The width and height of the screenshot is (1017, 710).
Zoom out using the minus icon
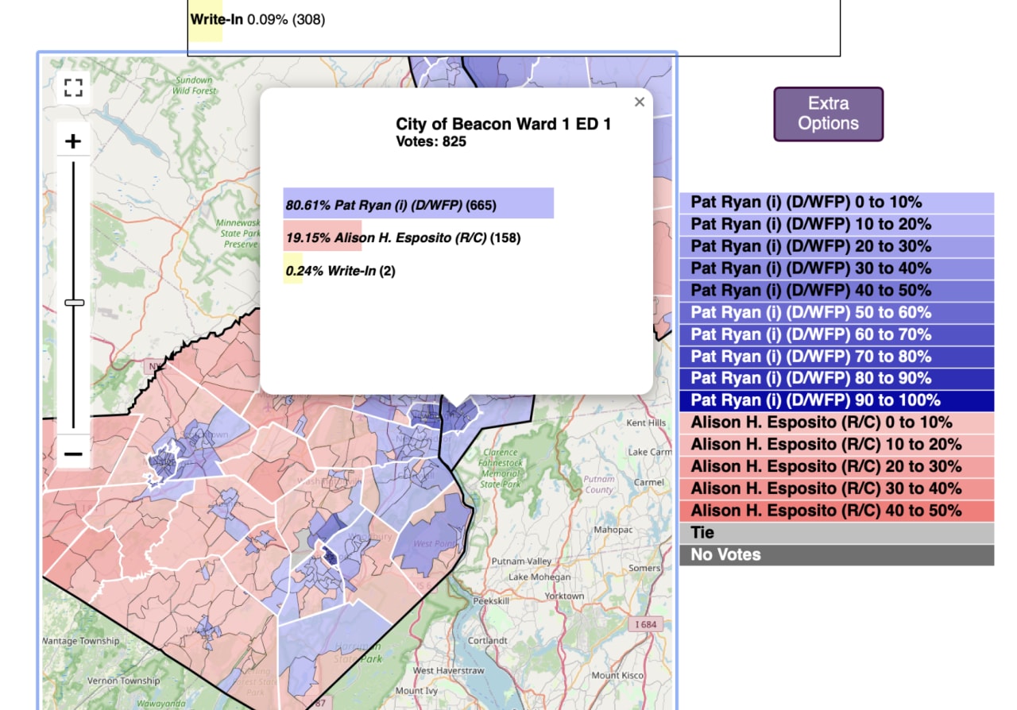click(x=74, y=453)
